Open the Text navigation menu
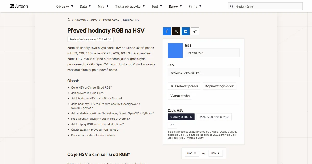 pos(157,6)
